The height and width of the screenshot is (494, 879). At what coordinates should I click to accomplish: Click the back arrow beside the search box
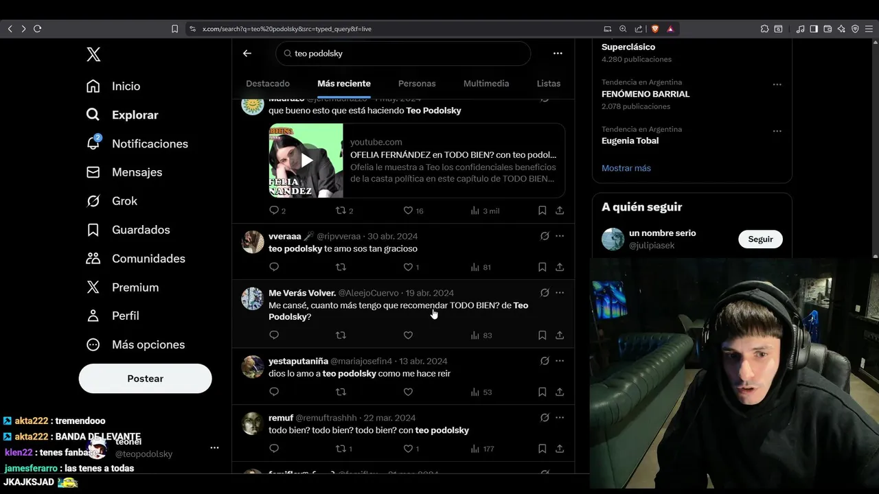[x=247, y=53]
